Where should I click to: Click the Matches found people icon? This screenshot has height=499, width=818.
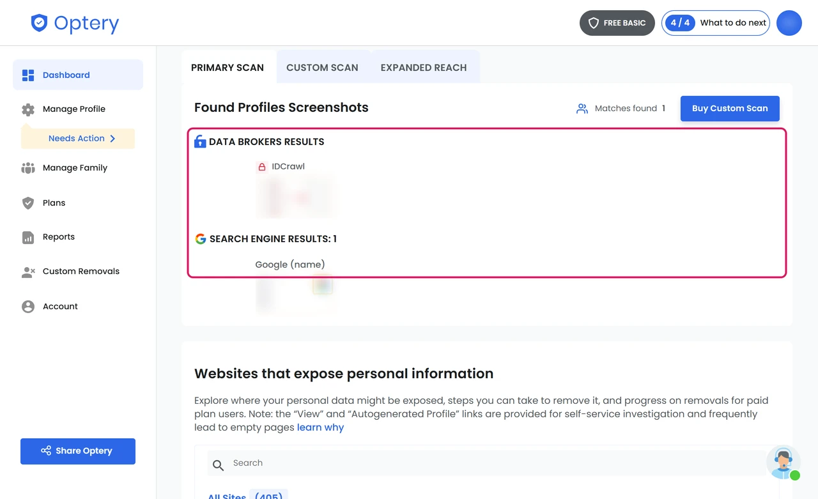pos(582,109)
